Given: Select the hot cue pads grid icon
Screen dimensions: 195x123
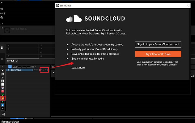Looking at the screenshot, I should click(2, 48).
